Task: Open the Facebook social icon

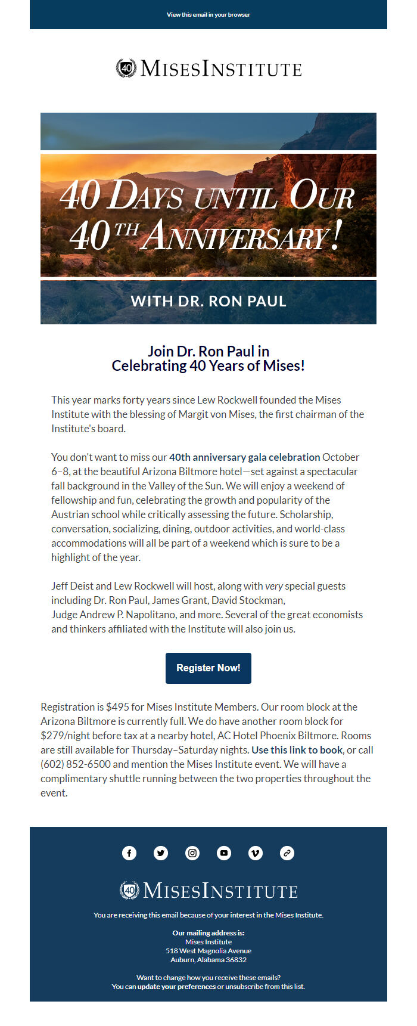Action: (129, 853)
